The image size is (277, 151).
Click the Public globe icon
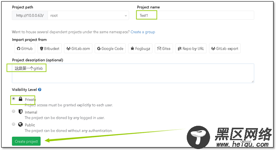(21, 125)
